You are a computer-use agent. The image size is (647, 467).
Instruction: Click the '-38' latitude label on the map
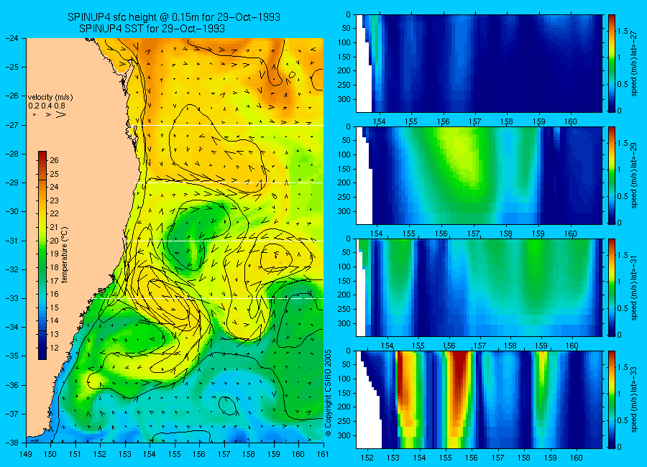click(x=12, y=443)
